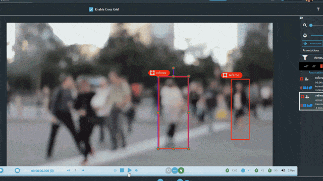Delete the first referee annotation
Image resolution: width=323 pixels, height=181 pixels.
(301, 88)
